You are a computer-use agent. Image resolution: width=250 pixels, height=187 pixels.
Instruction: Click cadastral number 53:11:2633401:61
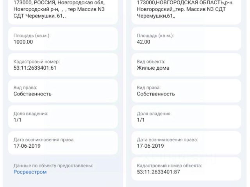tap(35, 68)
